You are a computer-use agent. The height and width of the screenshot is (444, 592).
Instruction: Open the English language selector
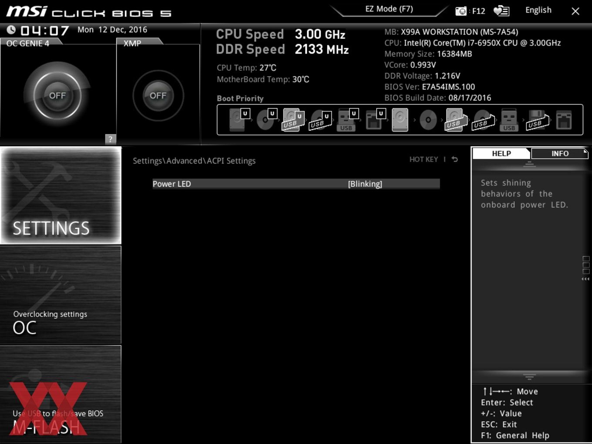tap(538, 10)
